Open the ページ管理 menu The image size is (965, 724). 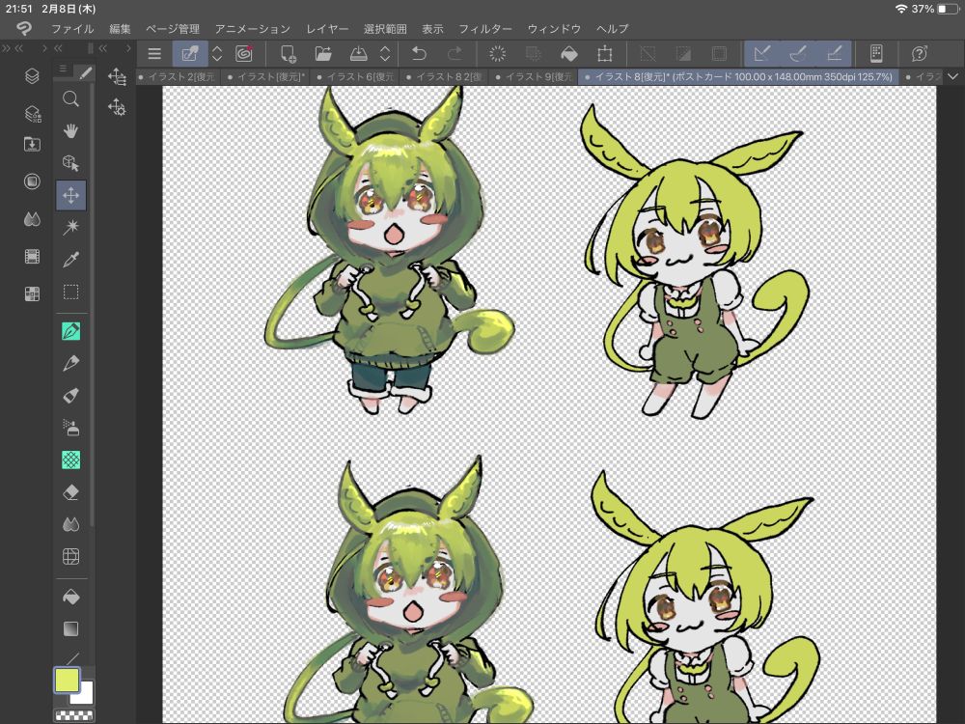coord(173,29)
